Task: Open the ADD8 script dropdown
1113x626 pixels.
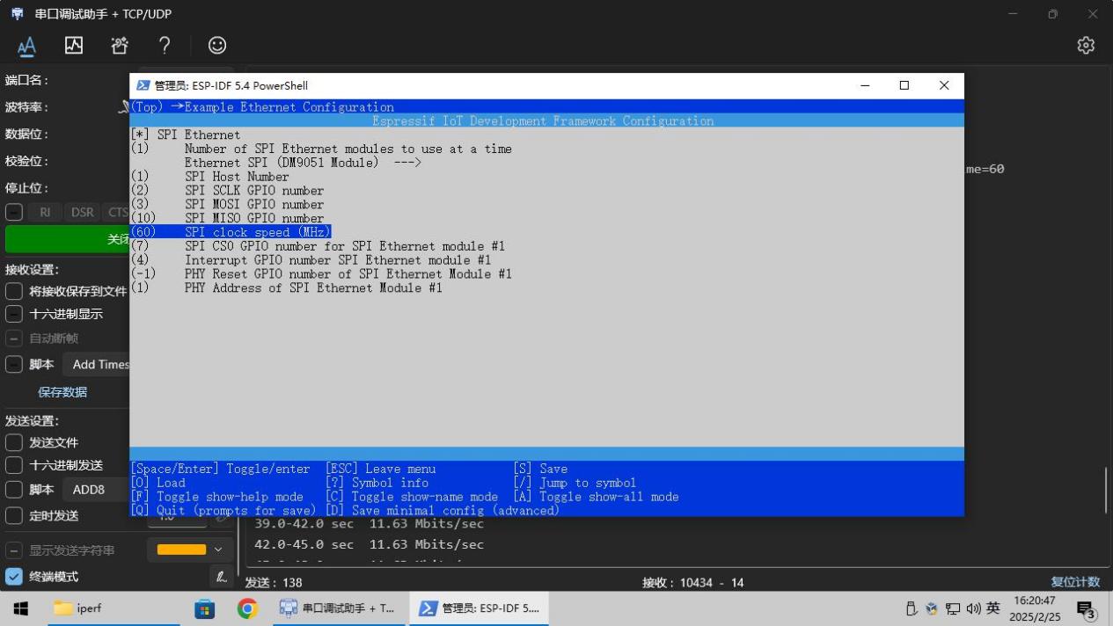Action: point(96,490)
